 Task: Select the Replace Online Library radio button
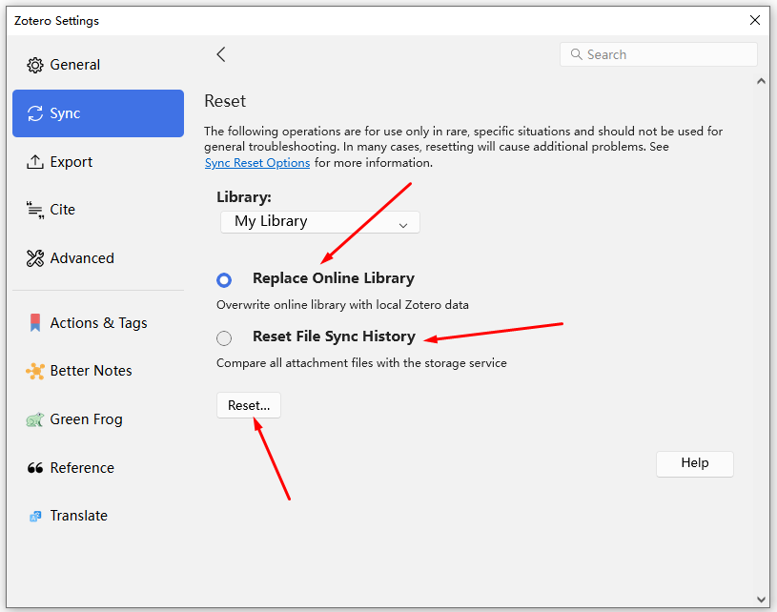224,280
